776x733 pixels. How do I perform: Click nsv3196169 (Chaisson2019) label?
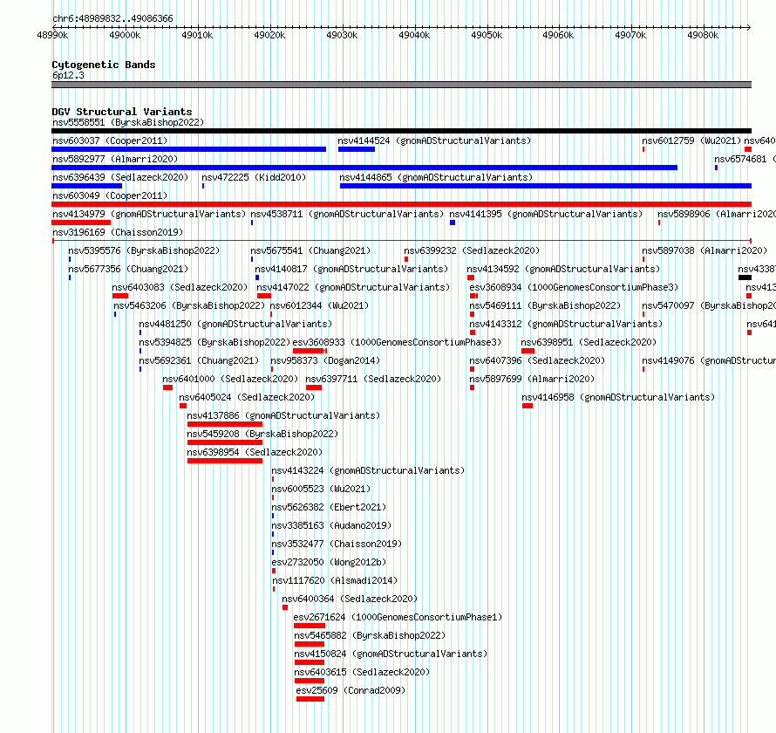point(118,232)
